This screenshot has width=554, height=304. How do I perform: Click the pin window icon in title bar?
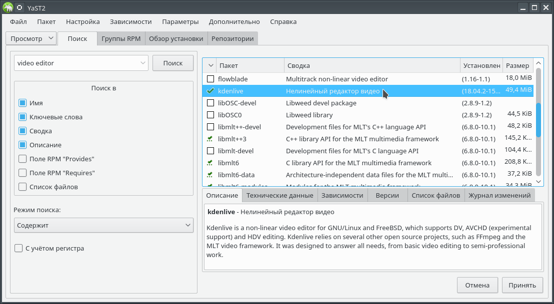coord(20,7)
